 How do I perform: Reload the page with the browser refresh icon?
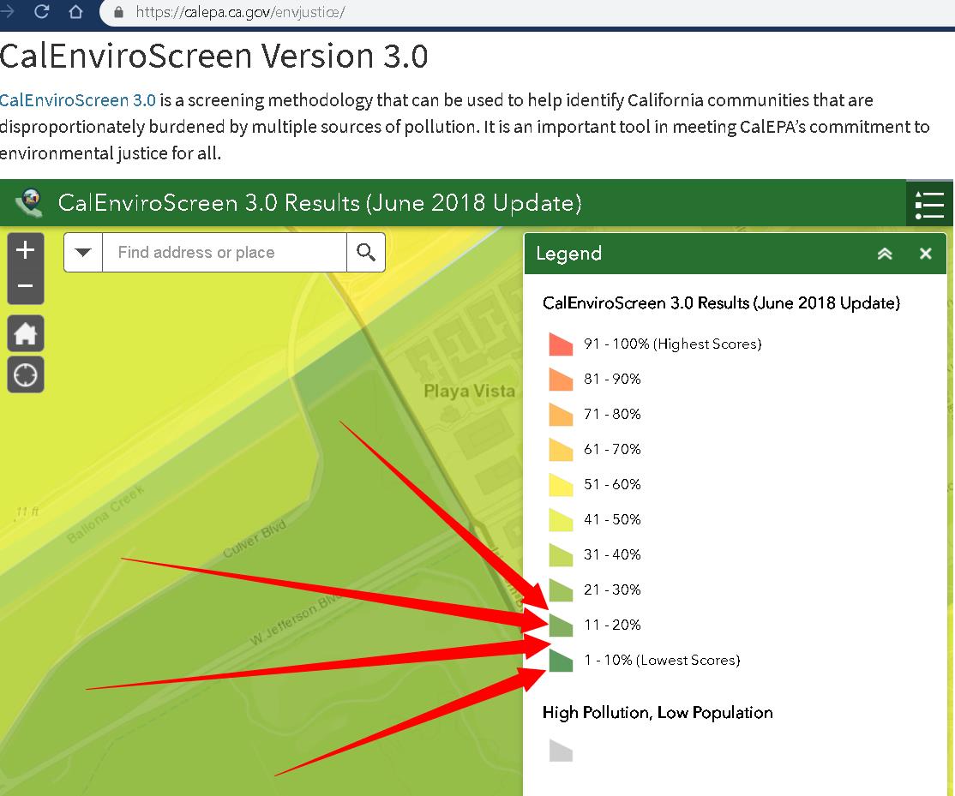(x=41, y=11)
